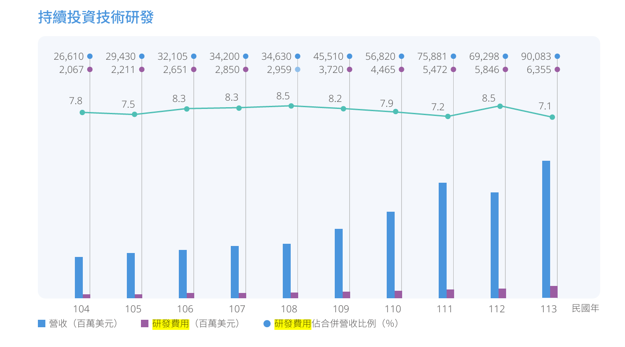Select the purple R&D bar for year 112

pos(502,293)
